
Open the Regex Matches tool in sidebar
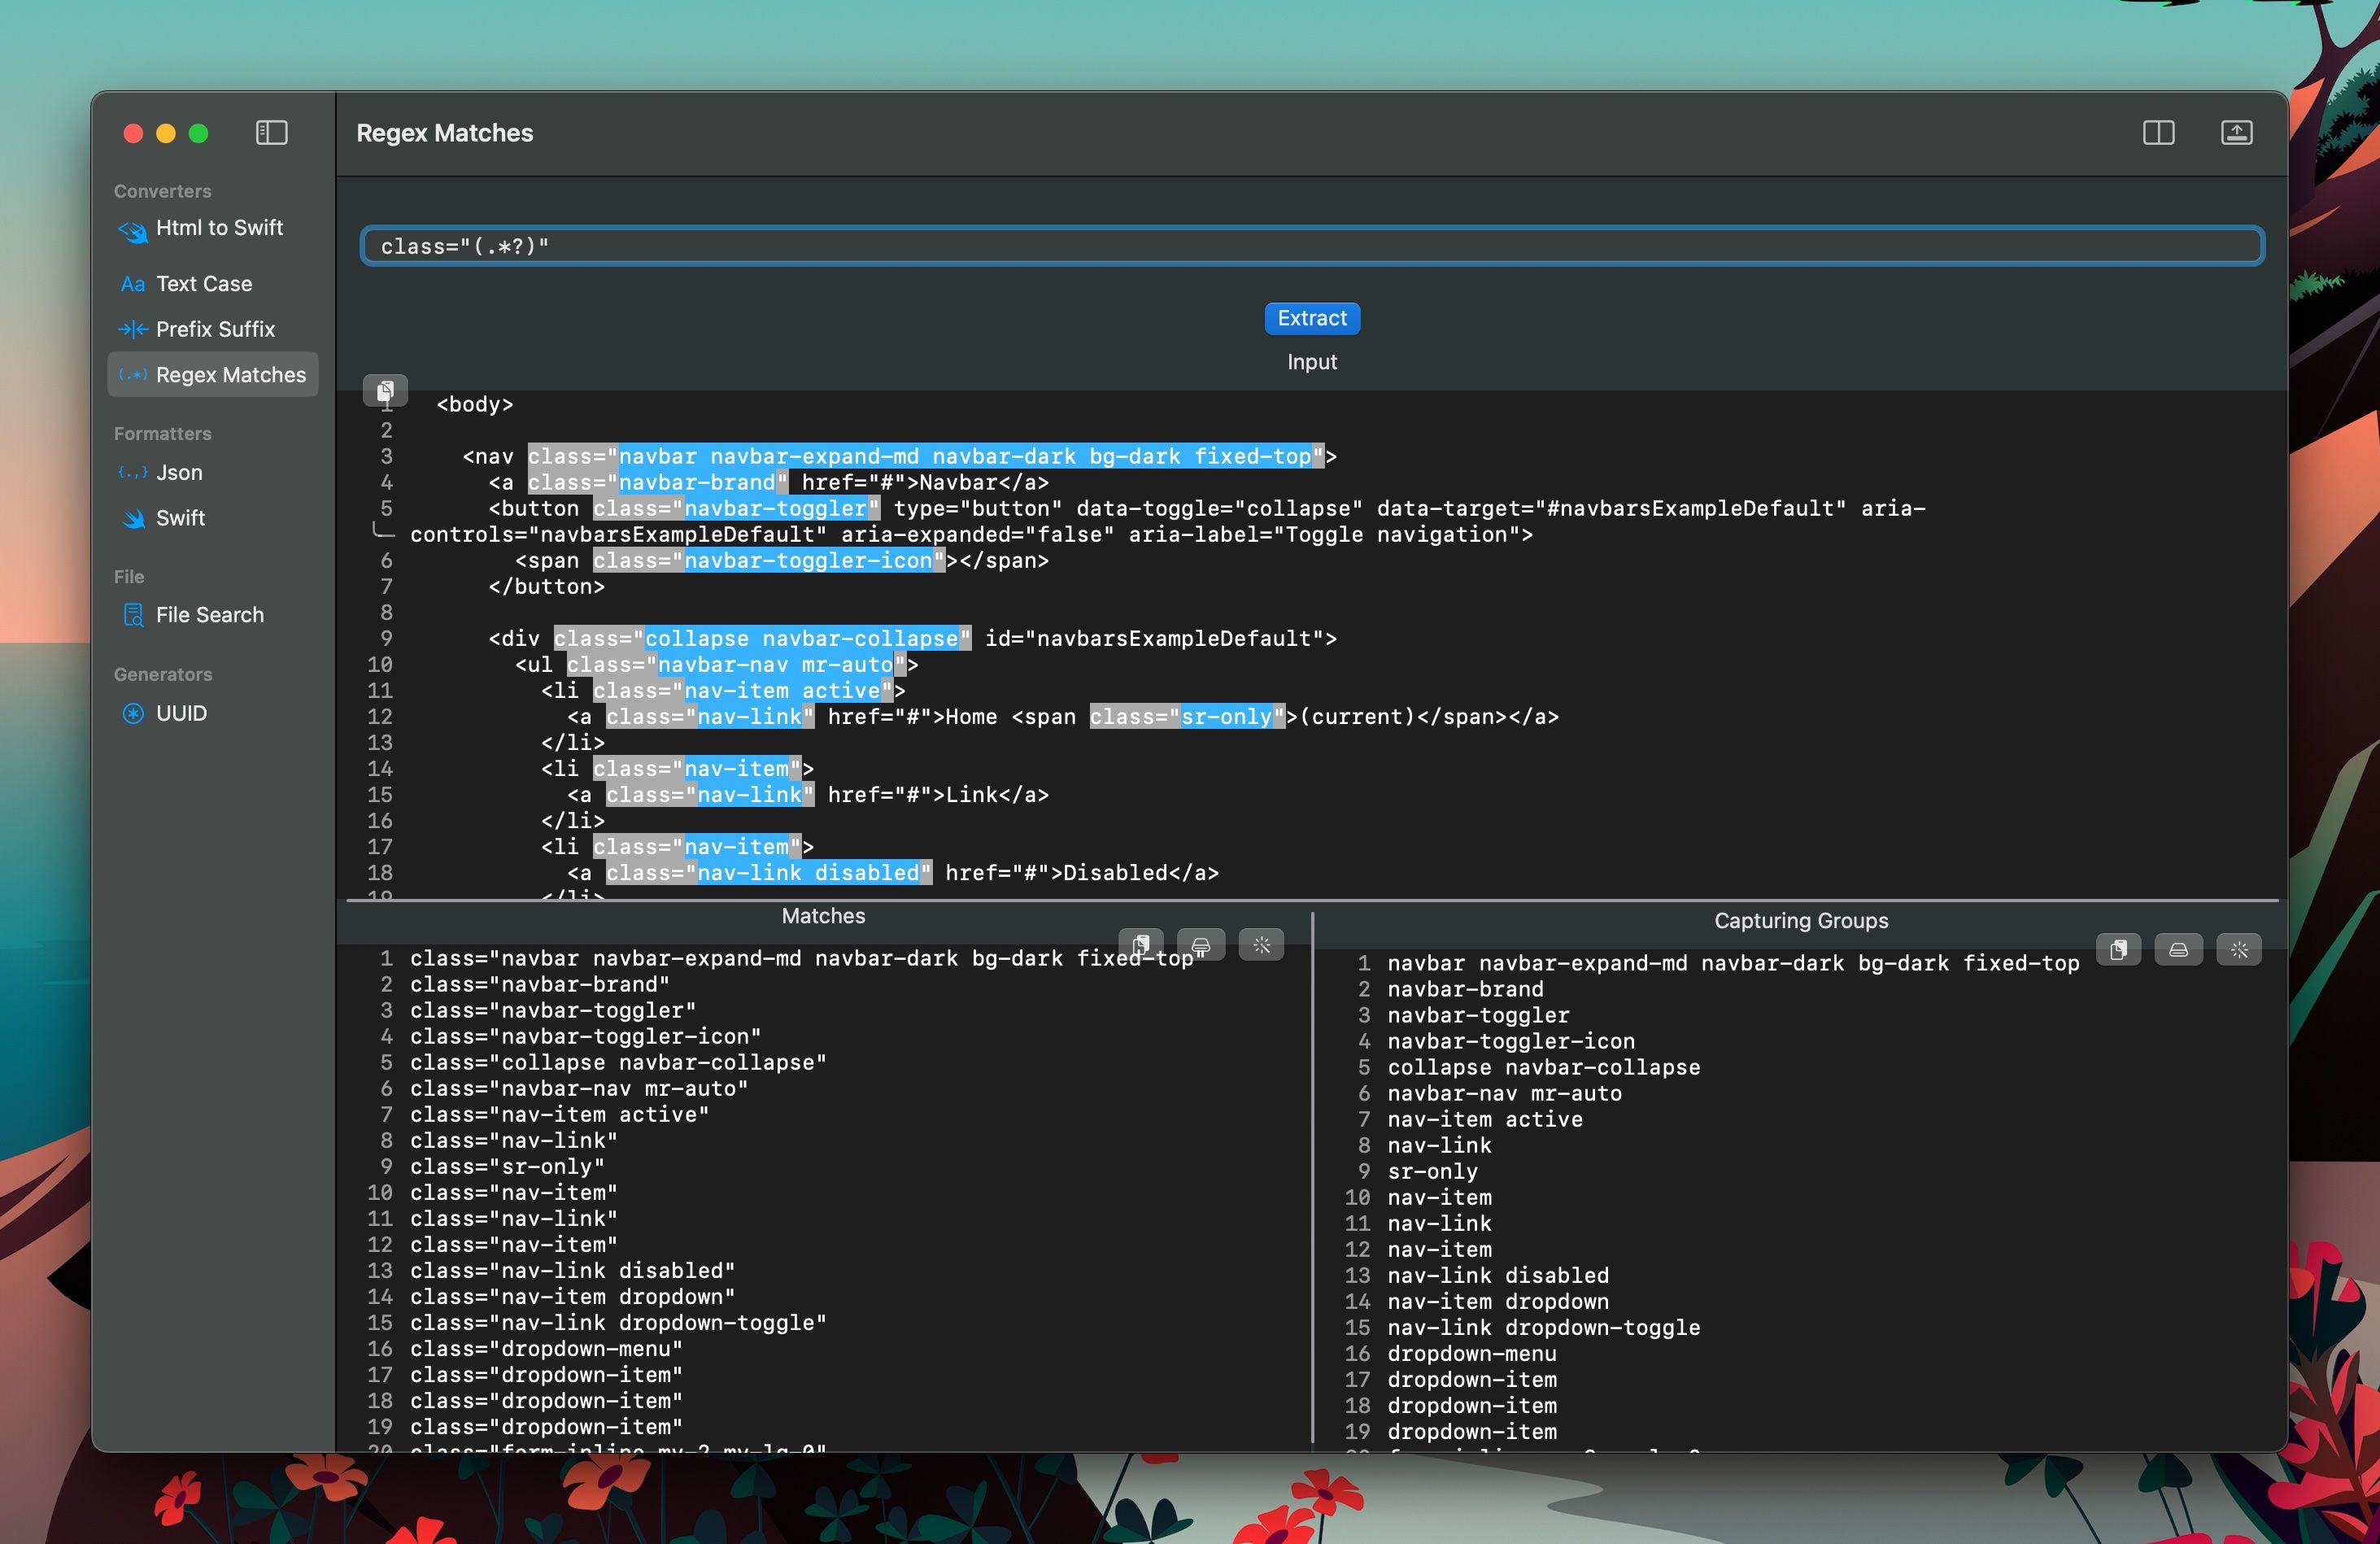213,374
